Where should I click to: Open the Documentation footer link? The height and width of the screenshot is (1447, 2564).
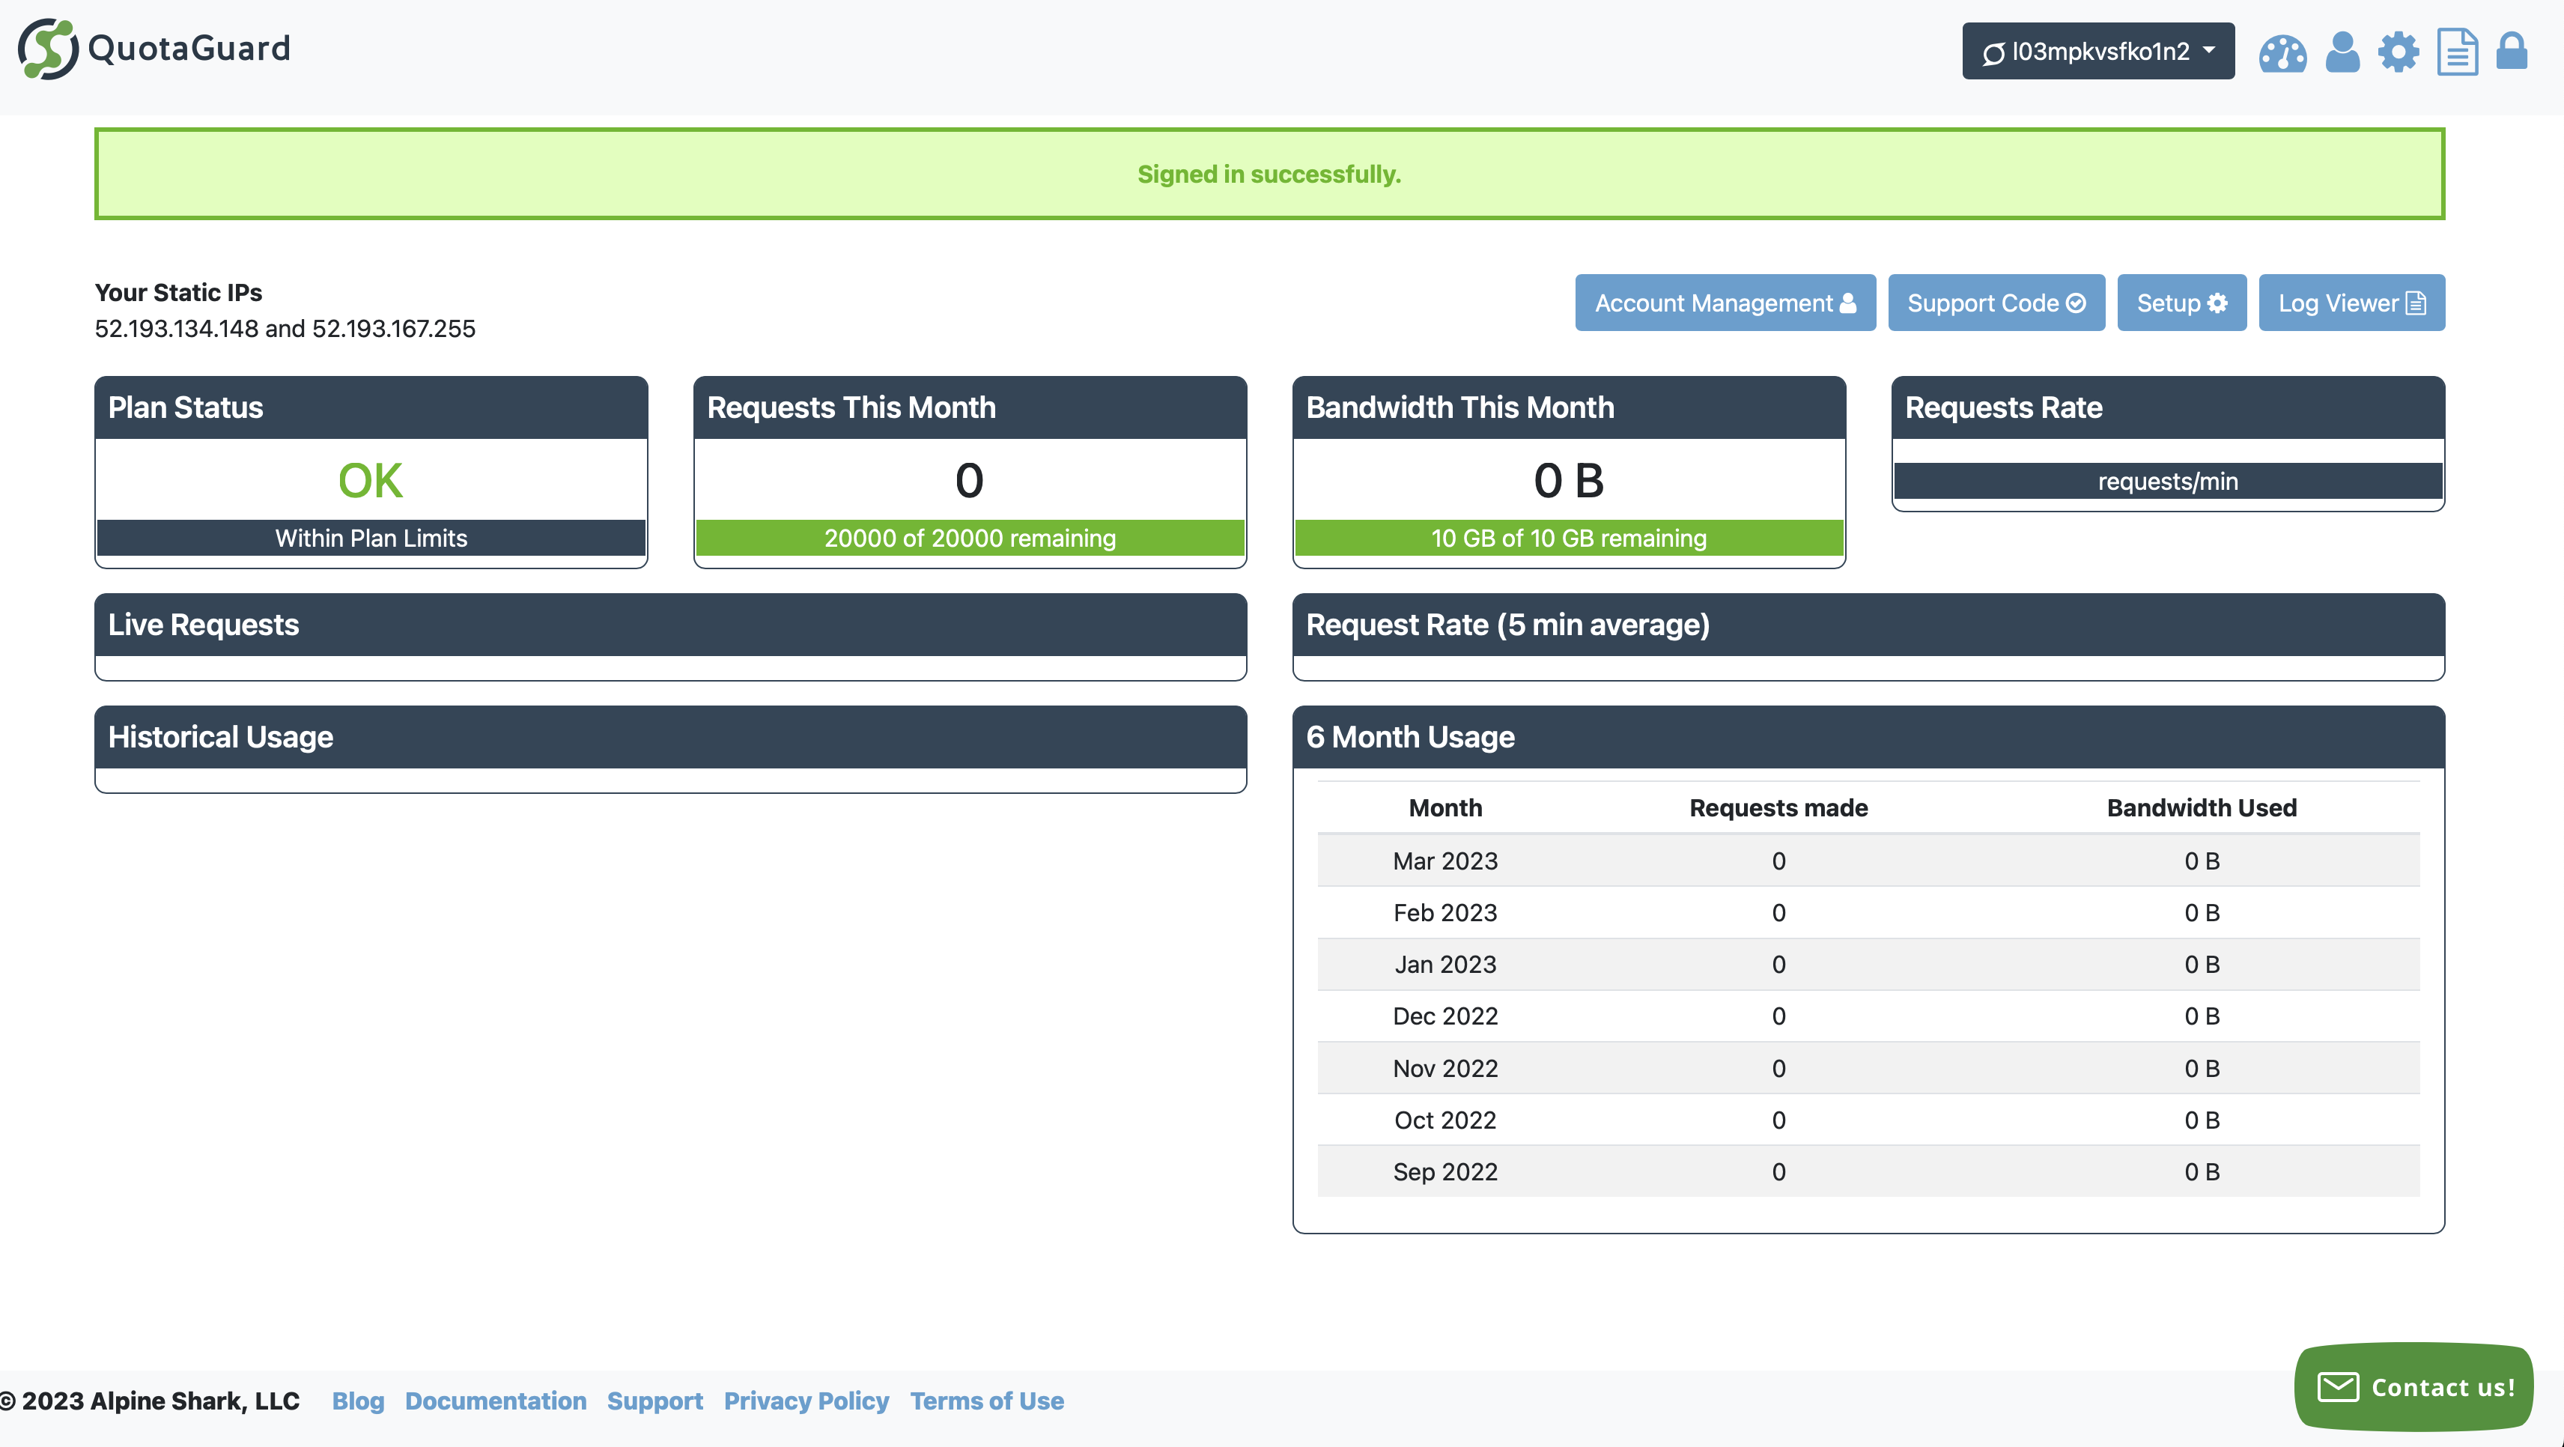click(496, 1401)
